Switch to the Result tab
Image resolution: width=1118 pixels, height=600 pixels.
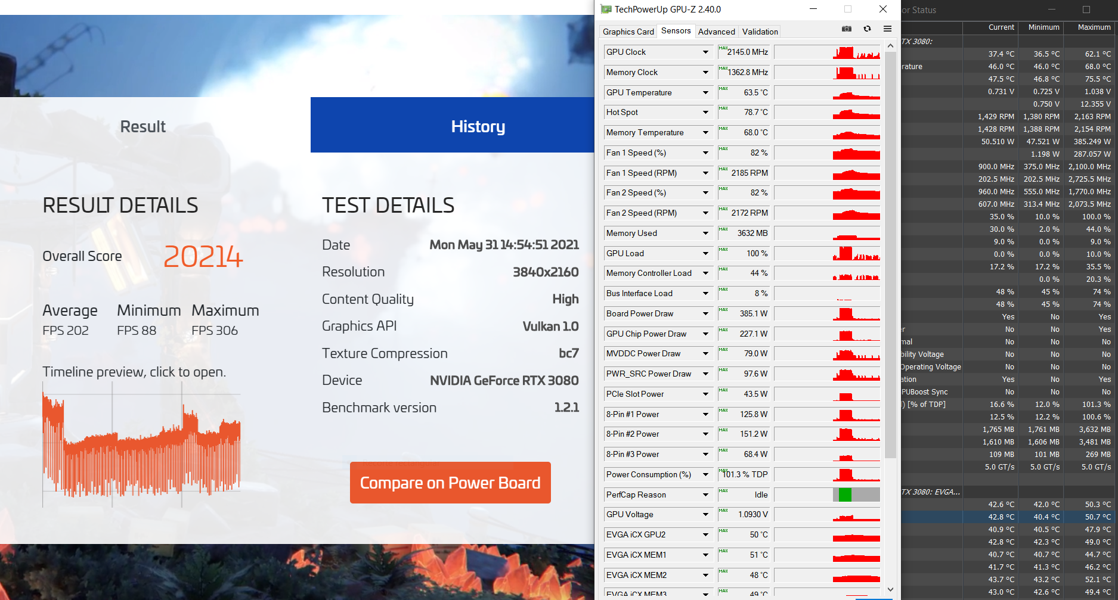click(143, 126)
